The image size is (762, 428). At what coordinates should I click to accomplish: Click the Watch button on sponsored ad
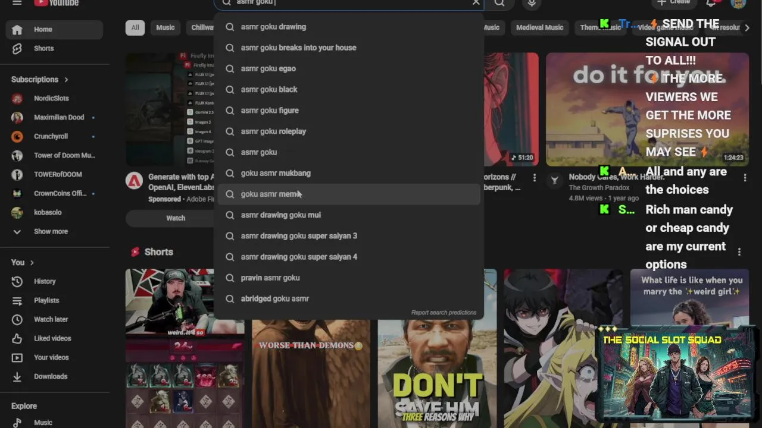[x=176, y=218]
